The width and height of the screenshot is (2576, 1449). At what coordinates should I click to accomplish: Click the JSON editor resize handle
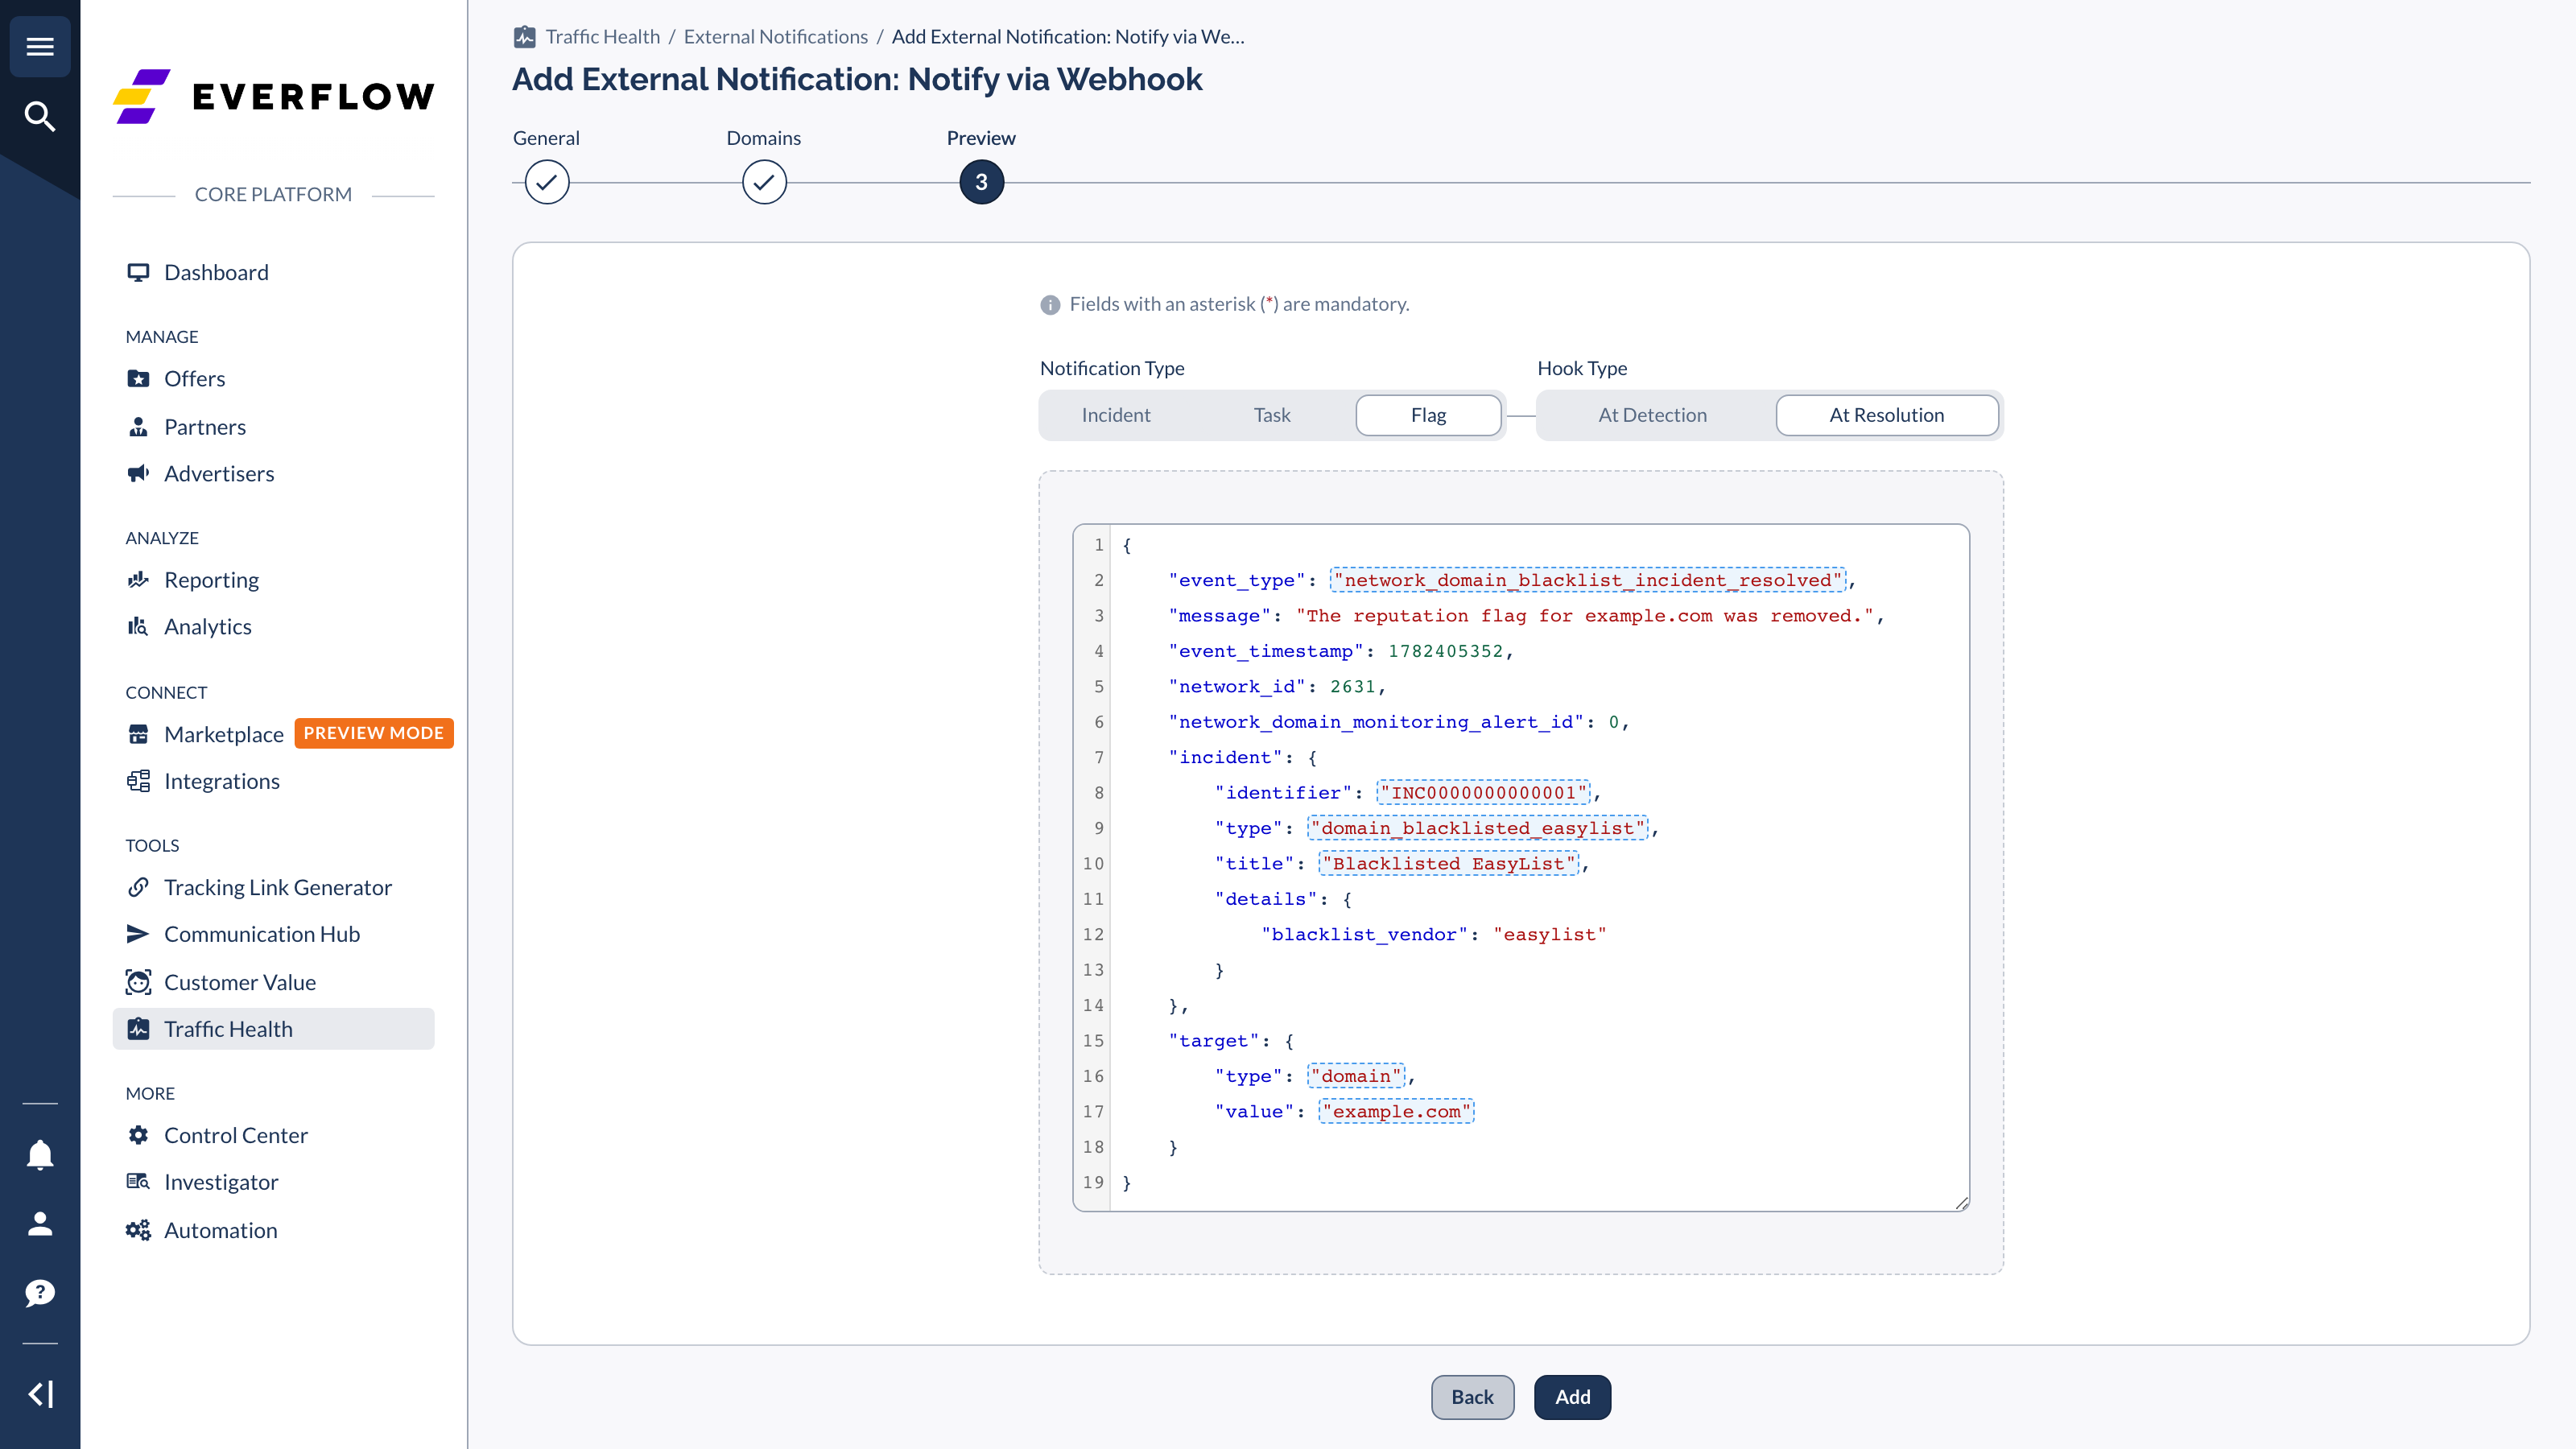pyautogui.click(x=1962, y=1203)
